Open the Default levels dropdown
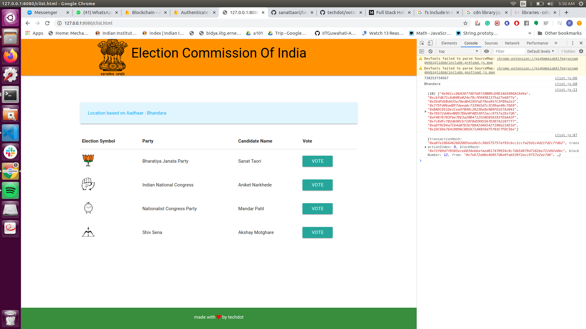586x329 pixels. tap(540, 51)
